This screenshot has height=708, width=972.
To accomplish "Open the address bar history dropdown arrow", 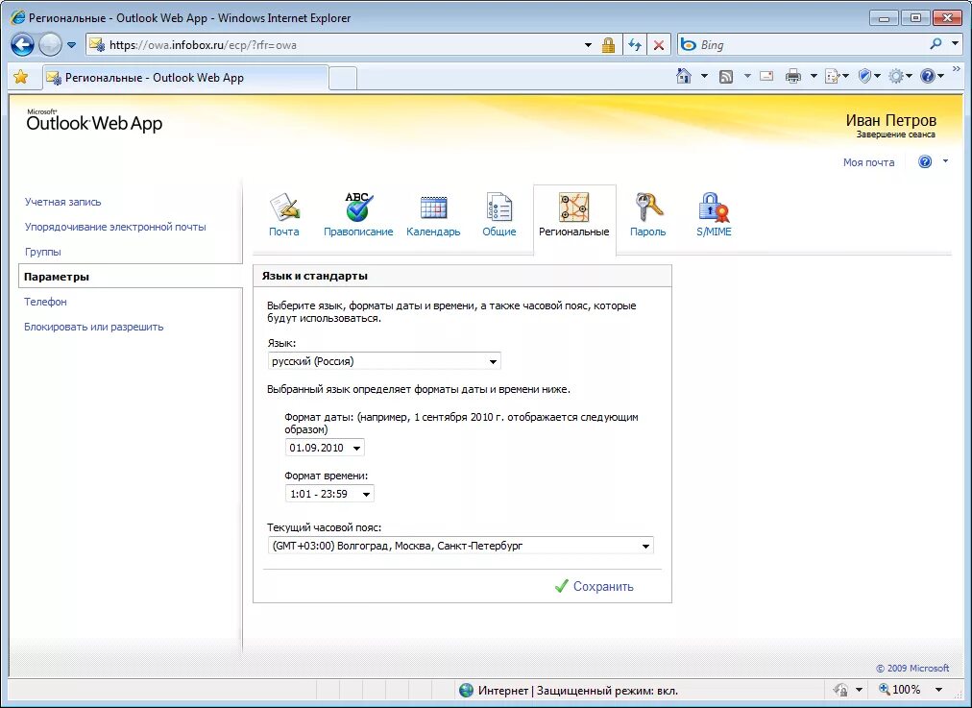I will pos(588,44).
